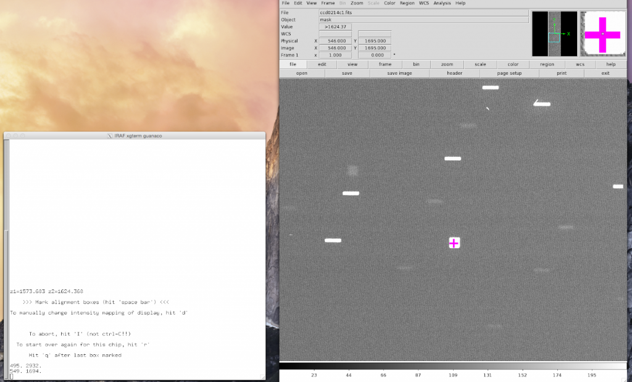This screenshot has height=382, width=632.
Task: Click the Value field showing >1624.37
Action: click(335, 27)
